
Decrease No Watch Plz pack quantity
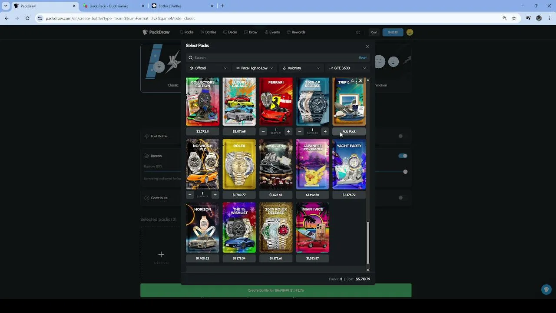pyautogui.click(x=190, y=195)
